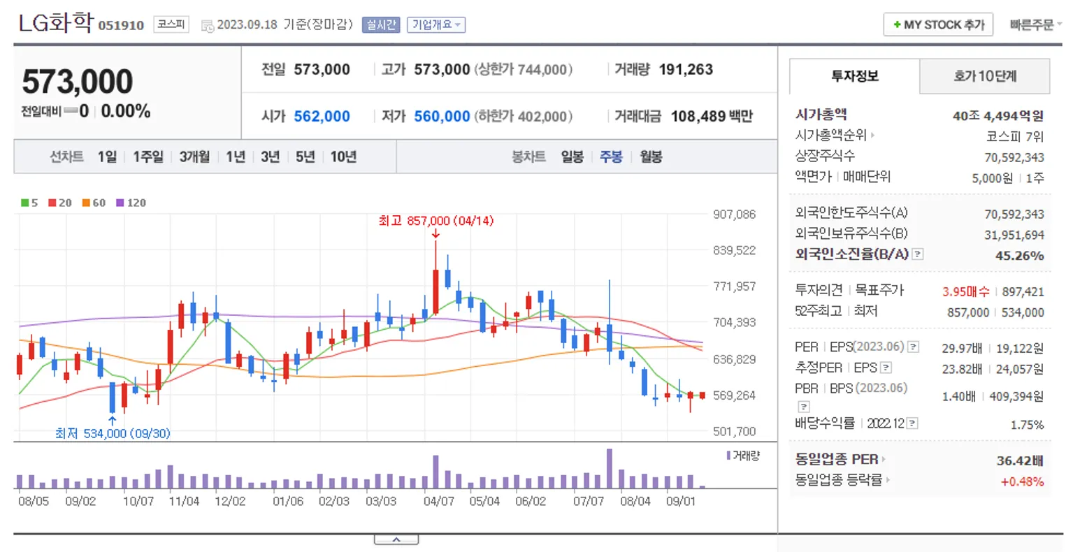This screenshot has height=552, width=1073.
Task: Select the 1일 line chart period
Action: coord(107,157)
